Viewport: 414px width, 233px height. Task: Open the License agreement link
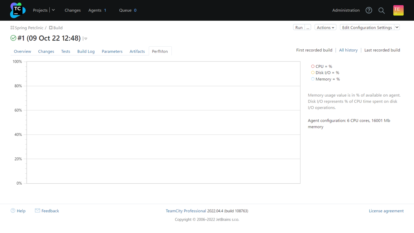click(386, 211)
